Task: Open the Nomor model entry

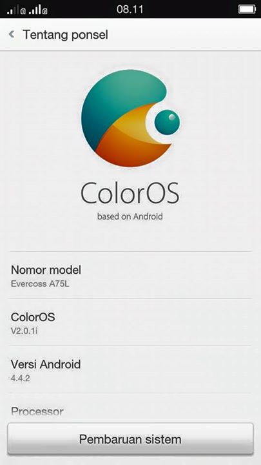Action: tap(130, 275)
